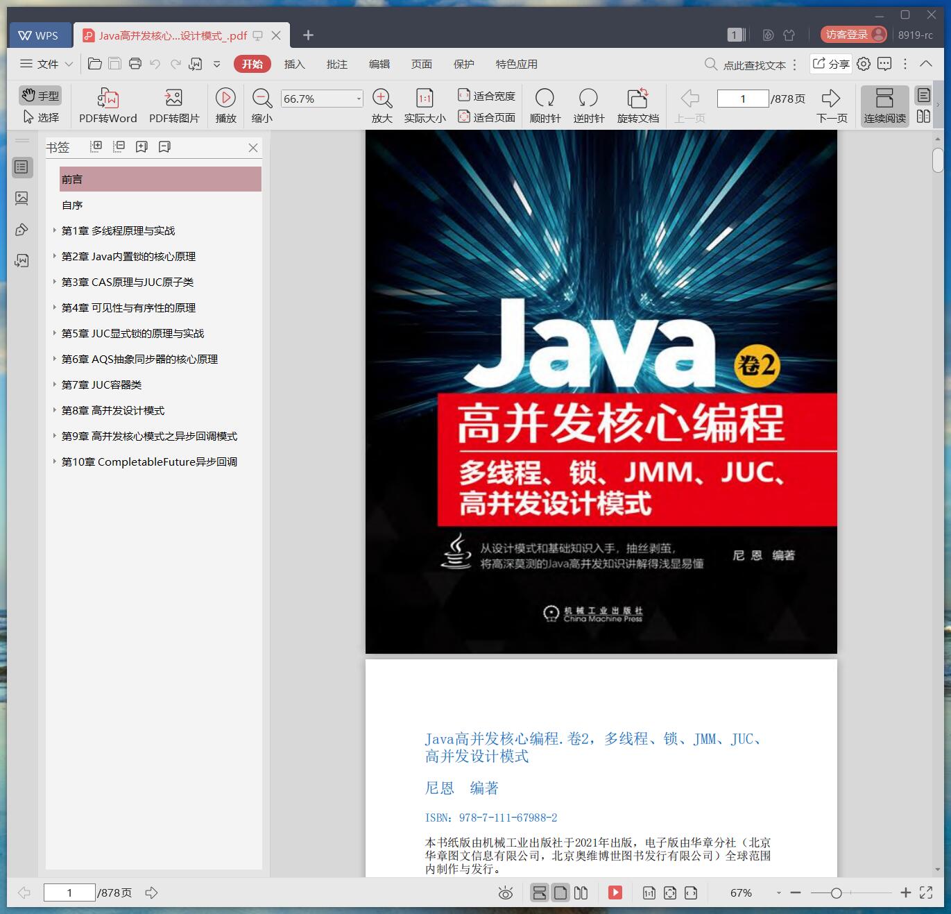Switch to the 开始 tab
Image resolution: width=951 pixels, height=914 pixels.
point(252,64)
